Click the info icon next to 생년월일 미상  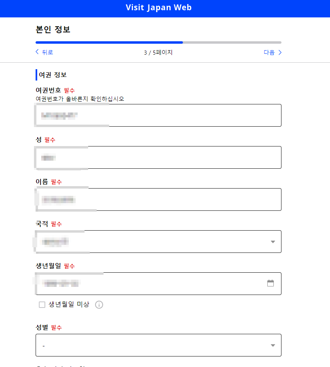click(x=99, y=305)
